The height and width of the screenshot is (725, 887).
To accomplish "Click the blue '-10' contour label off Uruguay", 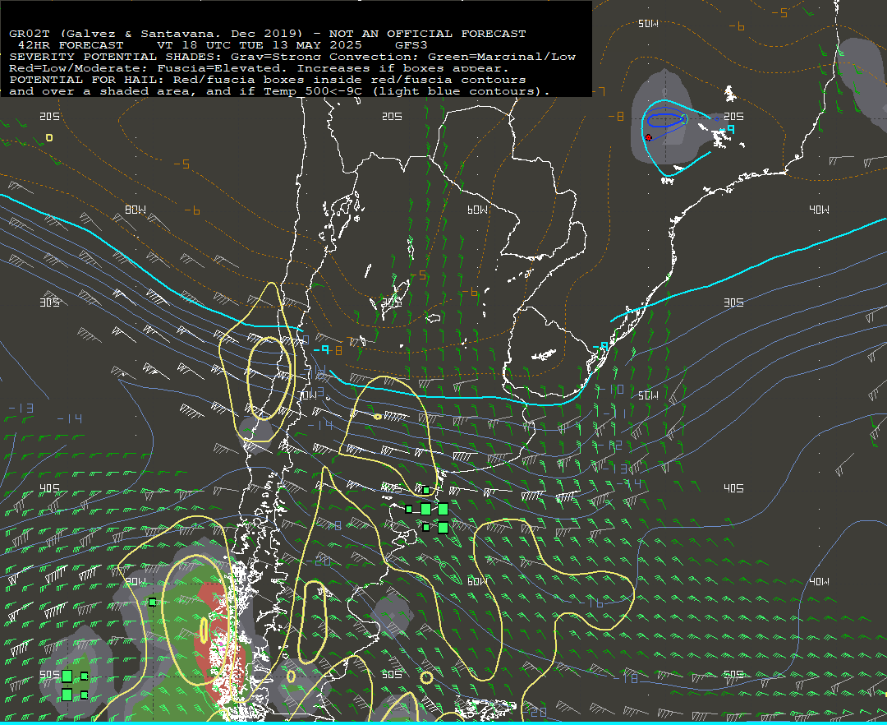I will [613, 390].
